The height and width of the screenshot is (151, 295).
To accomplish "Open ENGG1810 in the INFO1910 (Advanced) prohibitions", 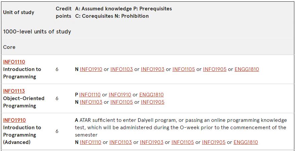I will tap(246, 142).
